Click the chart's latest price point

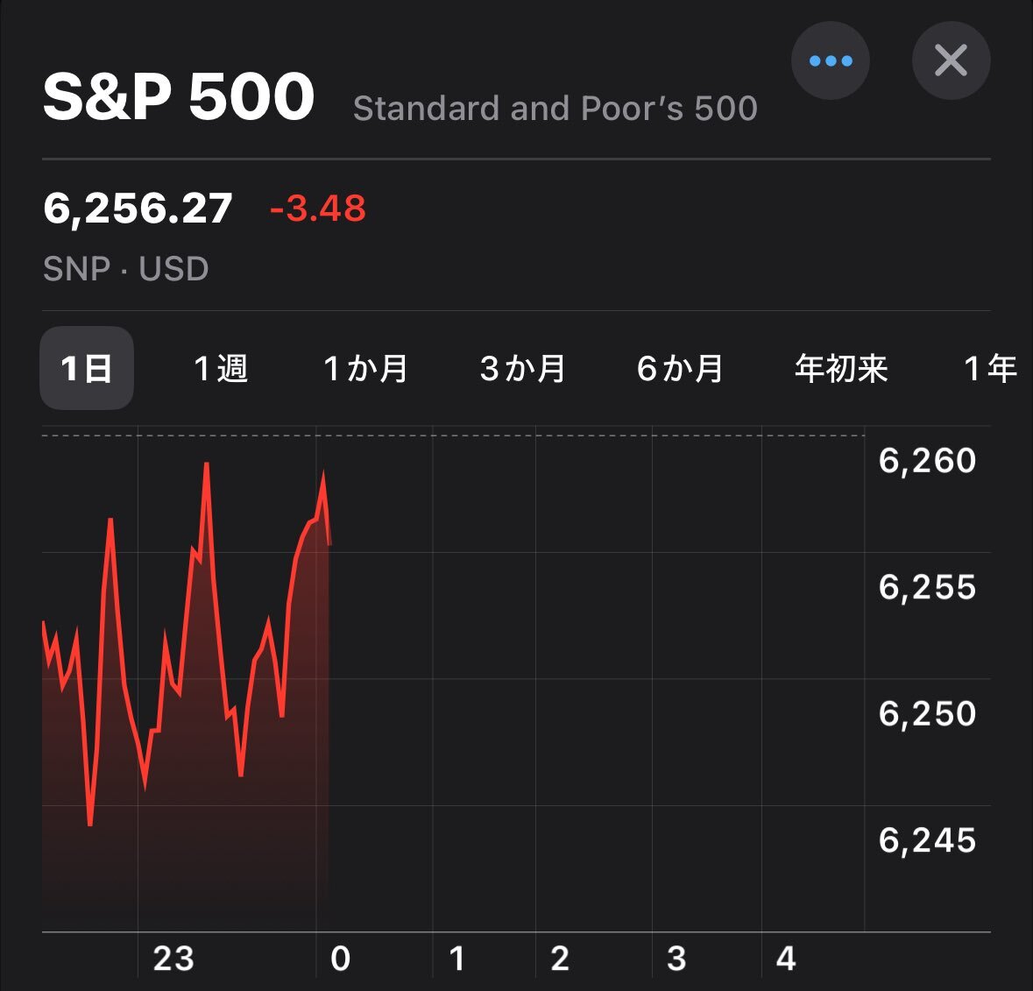click(x=329, y=544)
